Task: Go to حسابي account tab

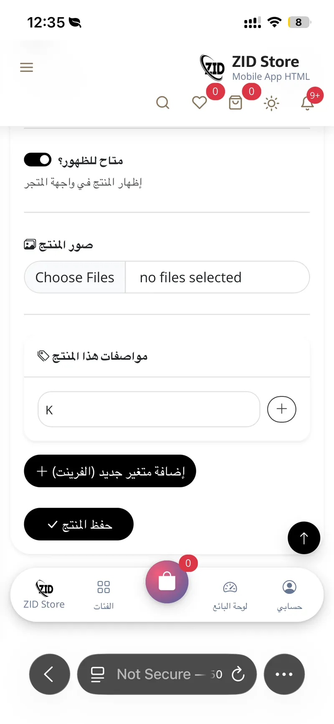Action: [x=289, y=595]
